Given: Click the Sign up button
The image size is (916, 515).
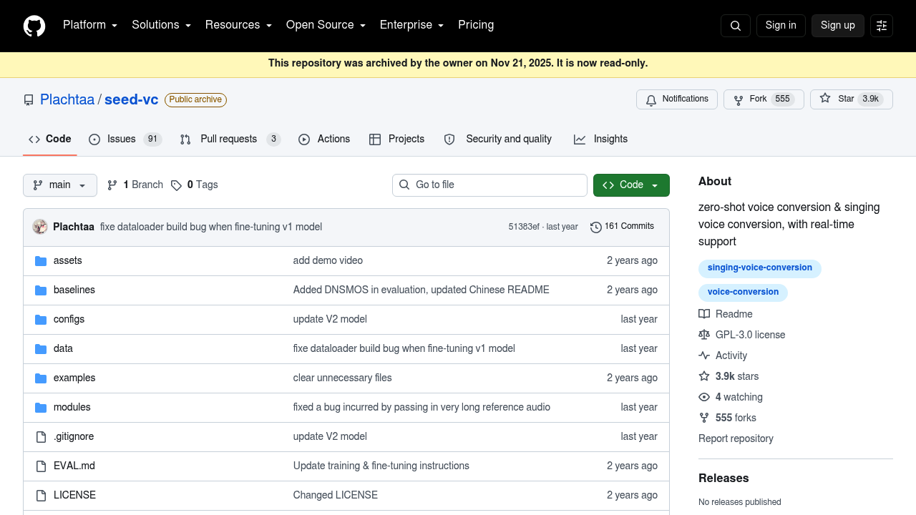Looking at the screenshot, I should point(838,26).
